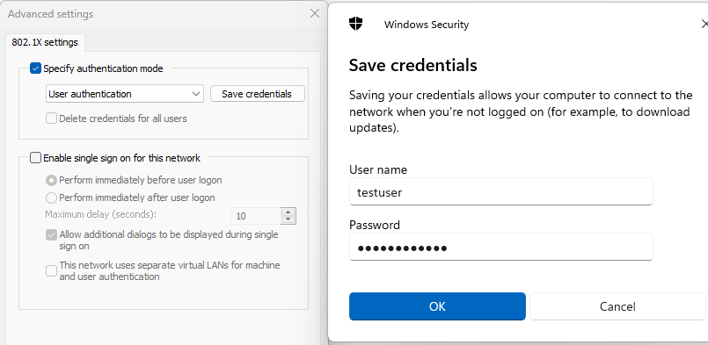The width and height of the screenshot is (708, 345).
Task: Check separate virtual LANs option
Action: coord(52,270)
